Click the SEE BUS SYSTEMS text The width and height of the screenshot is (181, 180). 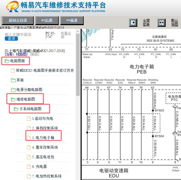(x=160, y=41)
